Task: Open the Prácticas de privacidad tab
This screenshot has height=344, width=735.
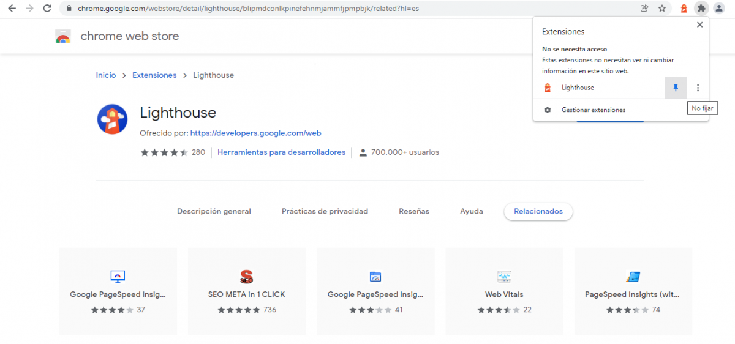Action: coord(325,211)
